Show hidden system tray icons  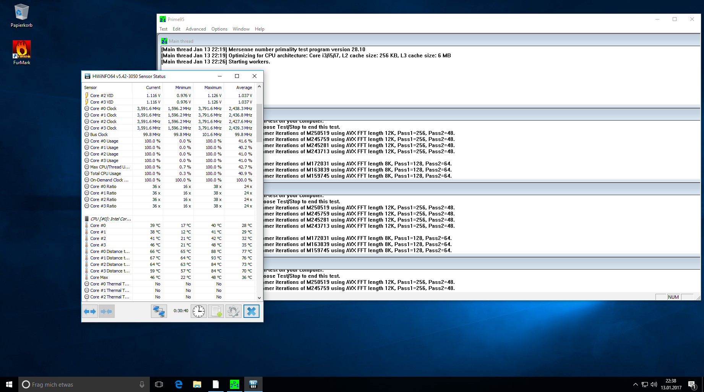pyautogui.click(x=635, y=384)
